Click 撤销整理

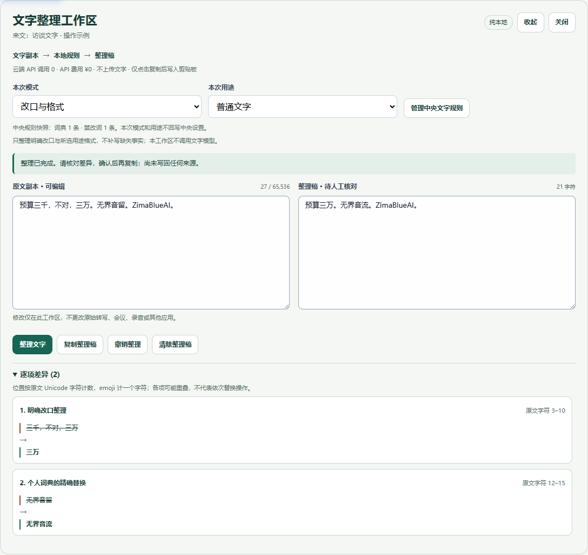(128, 345)
